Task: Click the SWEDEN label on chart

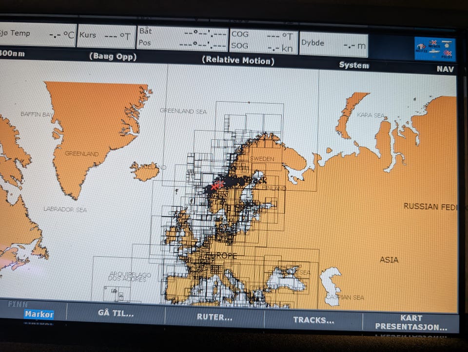Action: pyautogui.click(x=262, y=159)
